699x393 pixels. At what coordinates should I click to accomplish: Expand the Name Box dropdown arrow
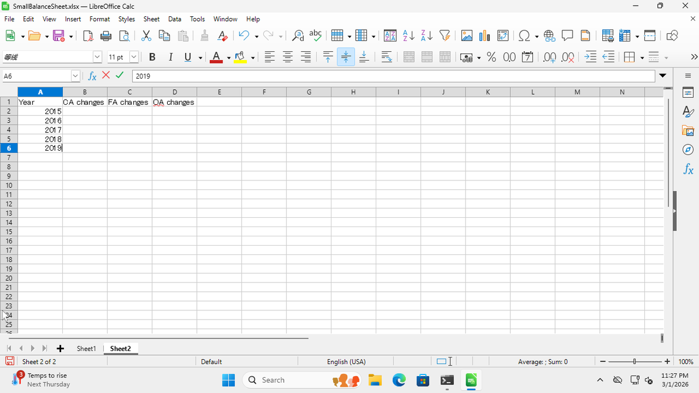[x=75, y=76]
